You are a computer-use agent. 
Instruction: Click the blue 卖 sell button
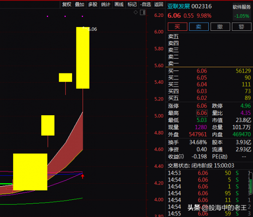pyautogui.click(x=199, y=27)
